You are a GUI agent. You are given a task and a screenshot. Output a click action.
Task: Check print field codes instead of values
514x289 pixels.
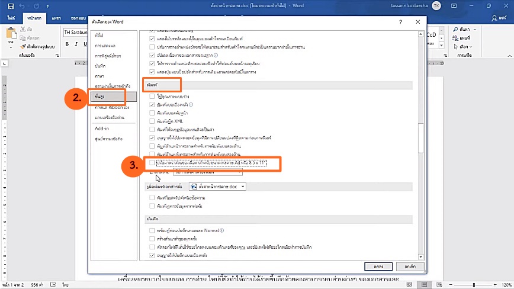click(x=152, y=130)
